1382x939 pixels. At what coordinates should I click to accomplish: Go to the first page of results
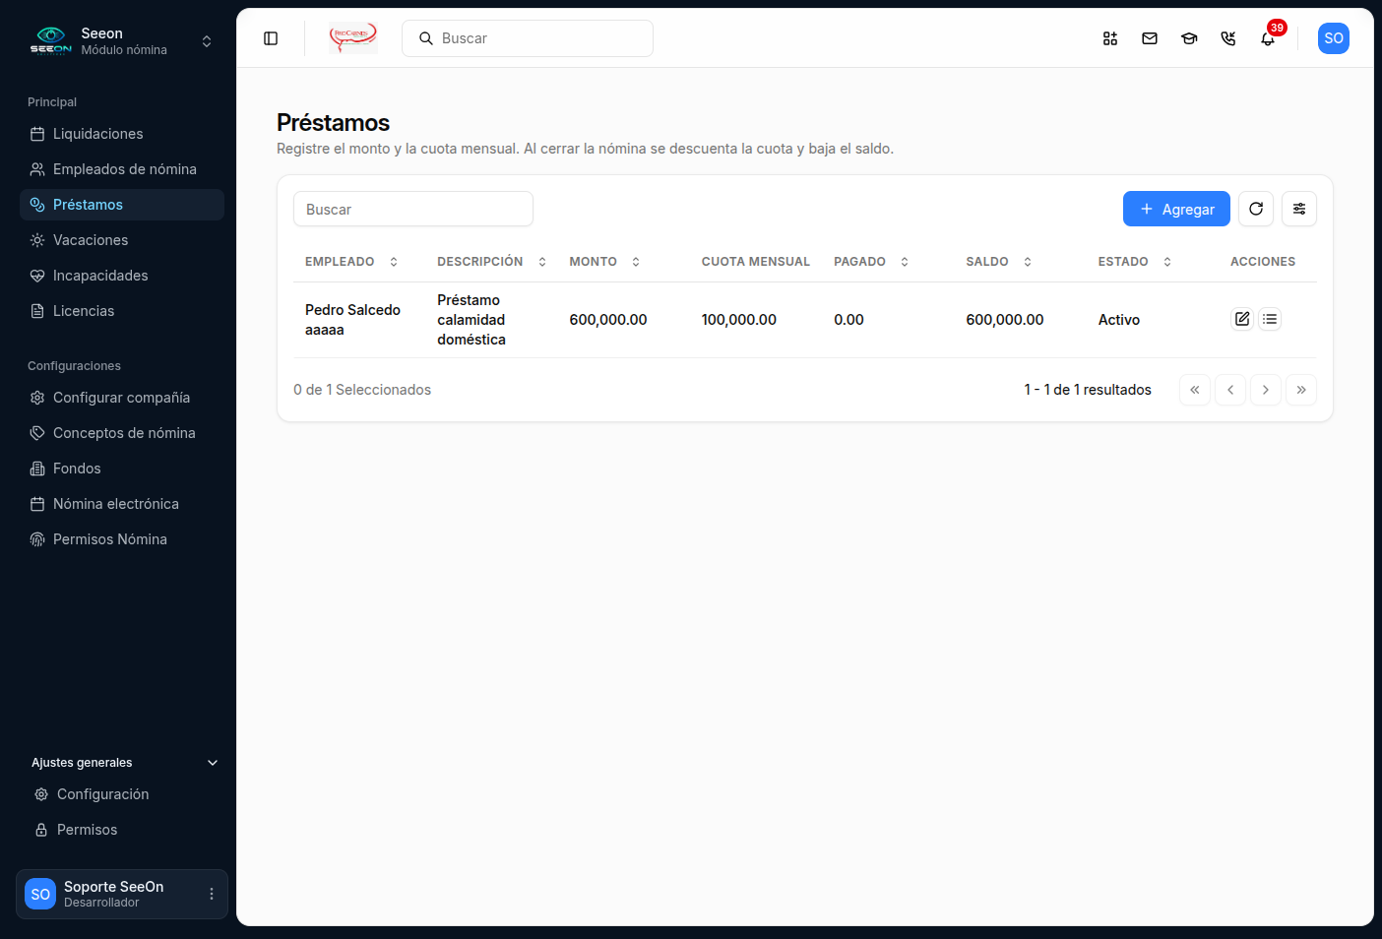(x=1195, y=390)
